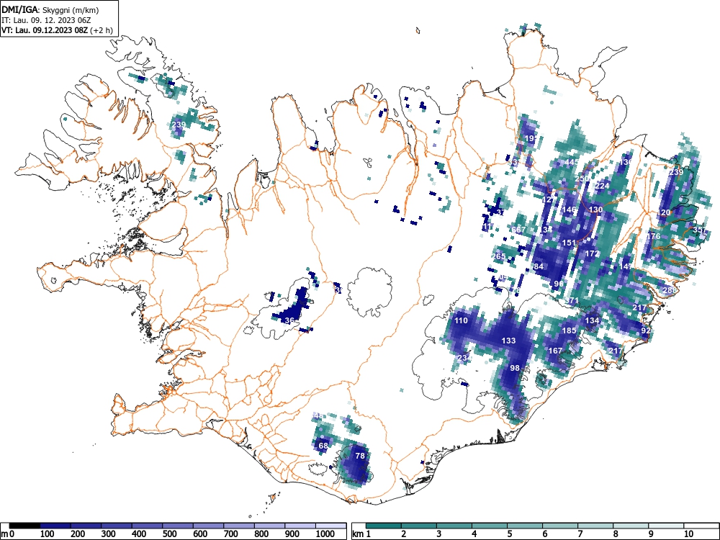
Task: Click the '130' visibility value on the map
Action: (595, 210)
